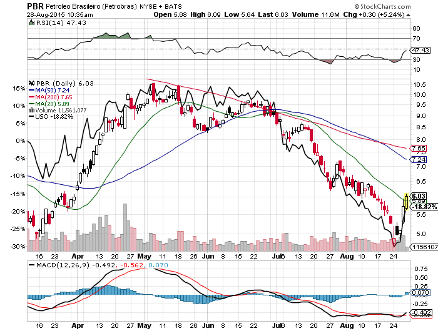Click the -18.82% marker on the right axis
The height and width of the screenshot is (331, 438).
coord(424,207)
